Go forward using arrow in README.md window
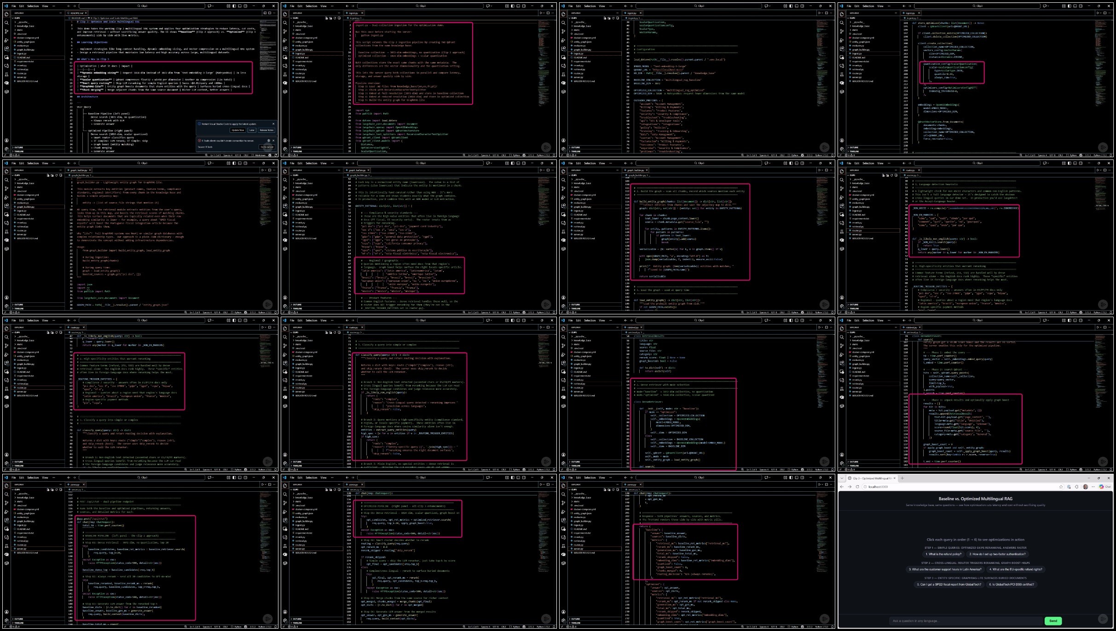The height and width of the screenshot is (631, 1116). [75, 6]
